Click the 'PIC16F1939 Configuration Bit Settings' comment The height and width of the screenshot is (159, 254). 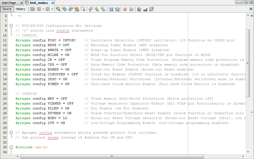58,26
